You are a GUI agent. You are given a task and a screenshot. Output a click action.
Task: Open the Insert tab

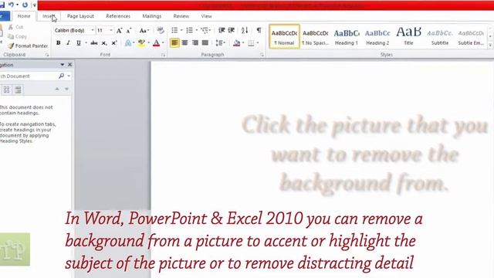pos(49,16)
